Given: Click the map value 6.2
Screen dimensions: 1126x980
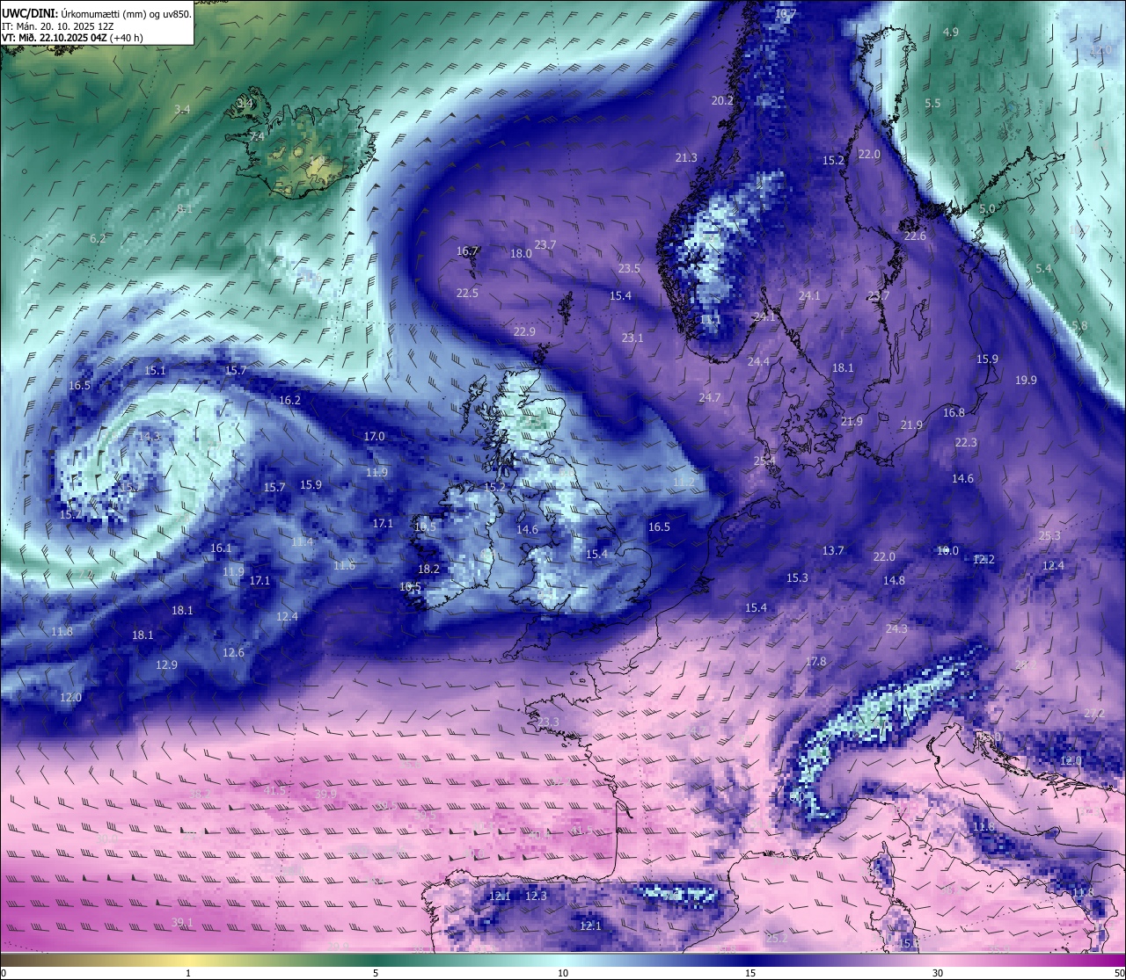Looking at the screenshot, I should (x=98, y=238).
